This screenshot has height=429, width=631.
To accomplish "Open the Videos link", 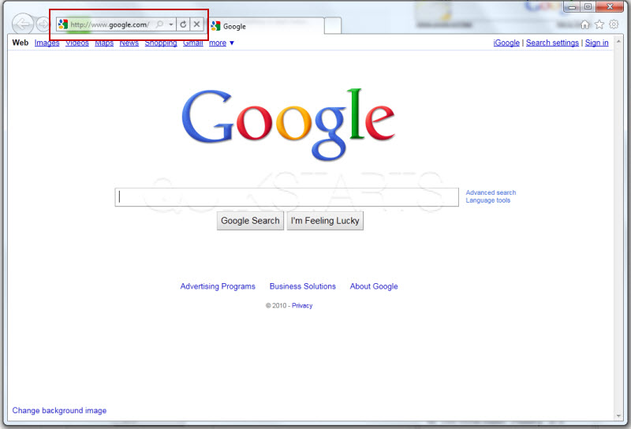I will [77, 43].
